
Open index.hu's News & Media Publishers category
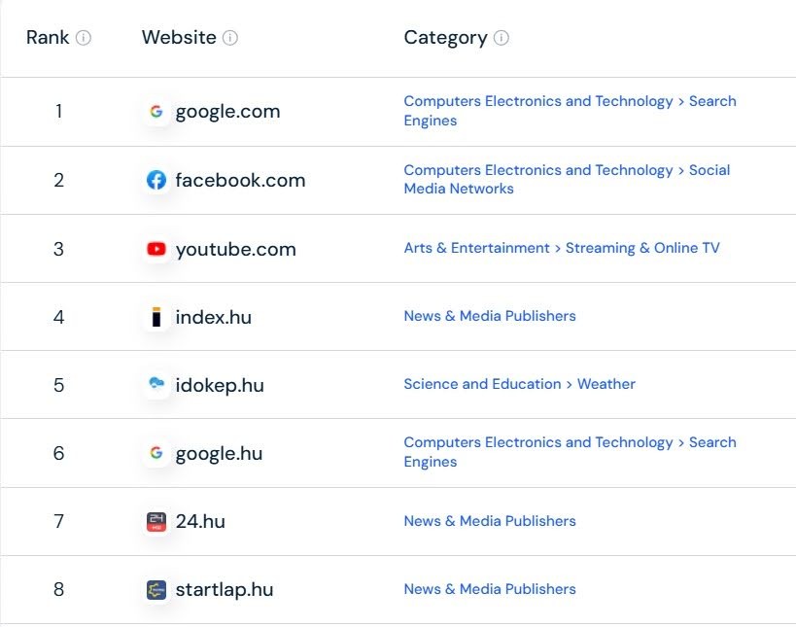point(490,316)
